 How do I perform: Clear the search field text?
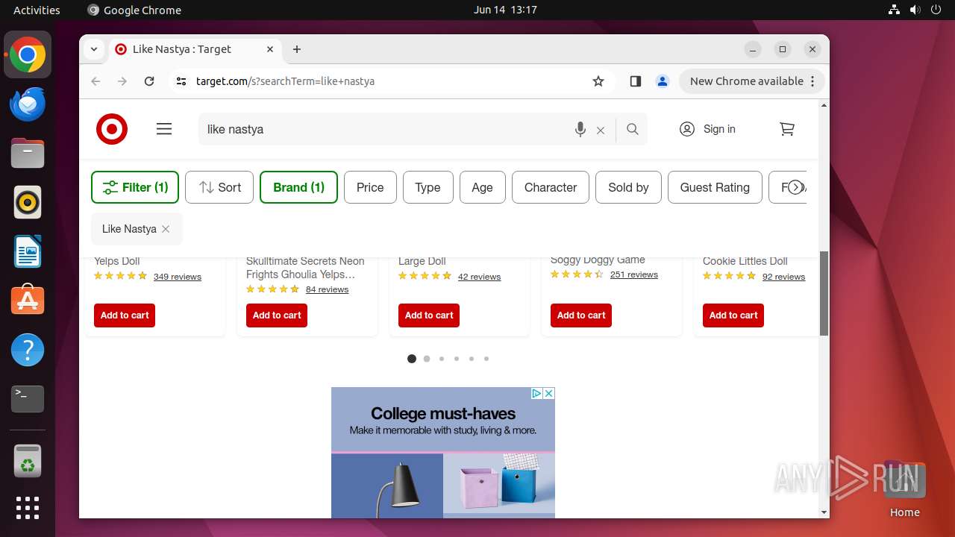(x=601, y=130)
